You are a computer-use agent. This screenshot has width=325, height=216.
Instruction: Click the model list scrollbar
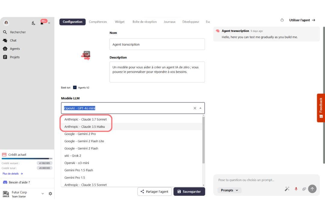pos(203,140)
